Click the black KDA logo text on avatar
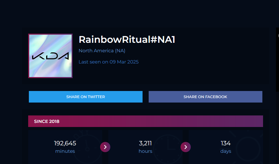Viewport: 279px width, 164px height. tap(50, 56)
